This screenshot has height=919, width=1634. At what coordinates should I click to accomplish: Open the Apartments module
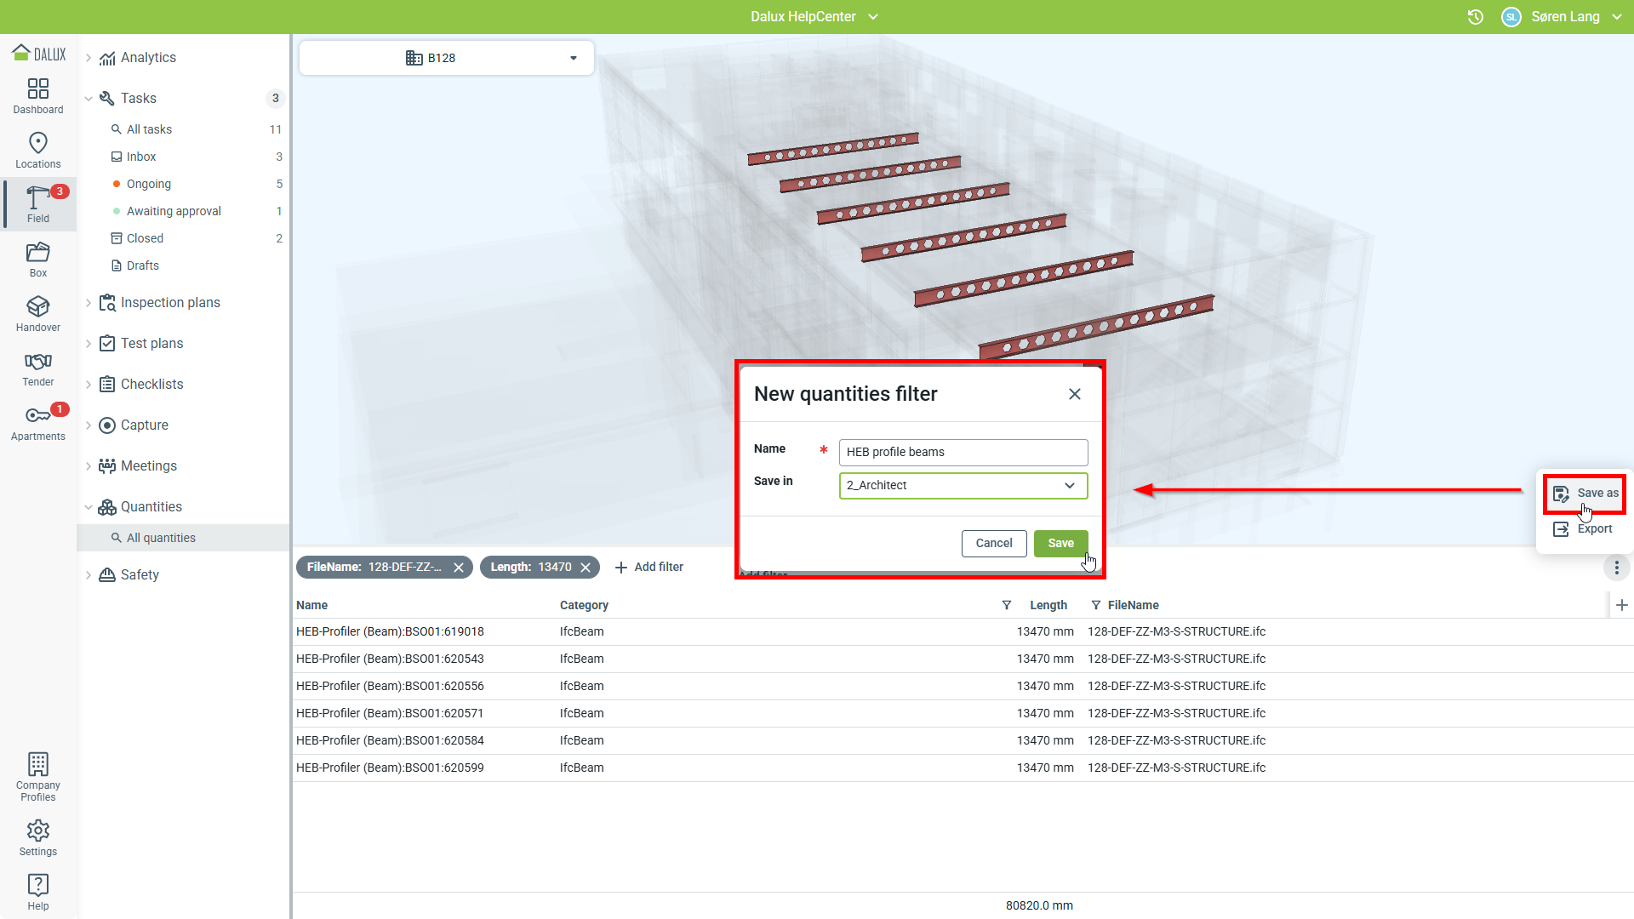pos(38,422)
